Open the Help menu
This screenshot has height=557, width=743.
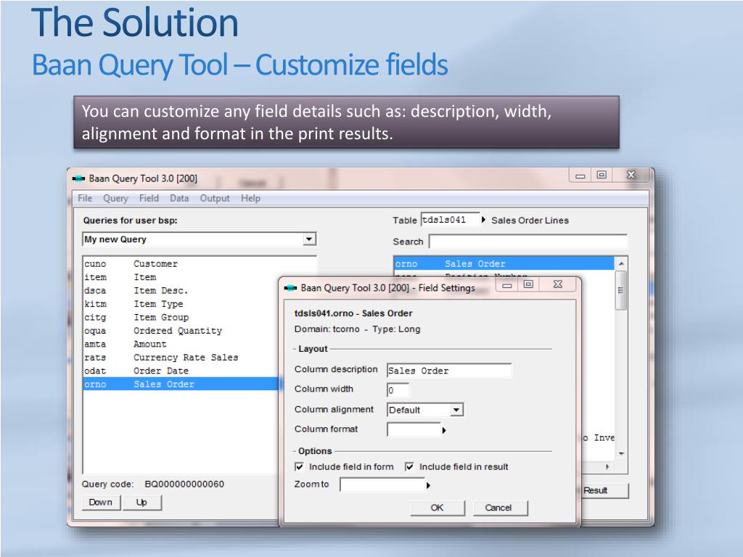click(x=250, y=198)
